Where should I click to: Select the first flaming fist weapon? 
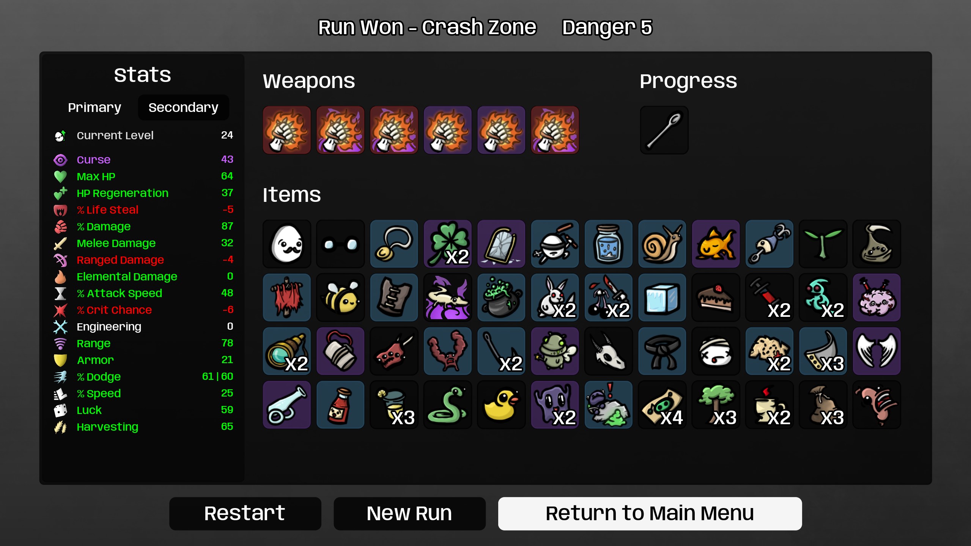pos(287,130)
